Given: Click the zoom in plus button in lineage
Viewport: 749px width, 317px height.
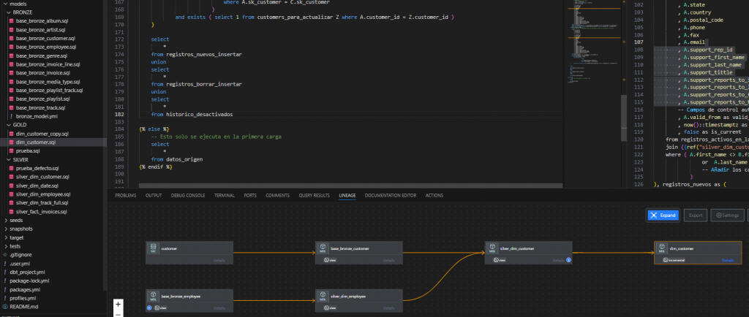Looking at the screenshot, I should (118, 303).
